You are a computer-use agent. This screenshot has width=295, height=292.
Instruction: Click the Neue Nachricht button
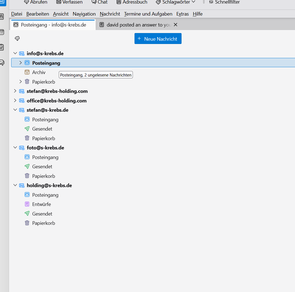[x=158, y=39]
